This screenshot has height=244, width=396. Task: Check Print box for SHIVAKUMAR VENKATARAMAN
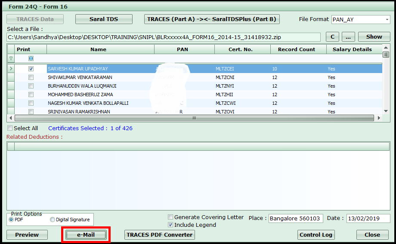pos(31,77)
